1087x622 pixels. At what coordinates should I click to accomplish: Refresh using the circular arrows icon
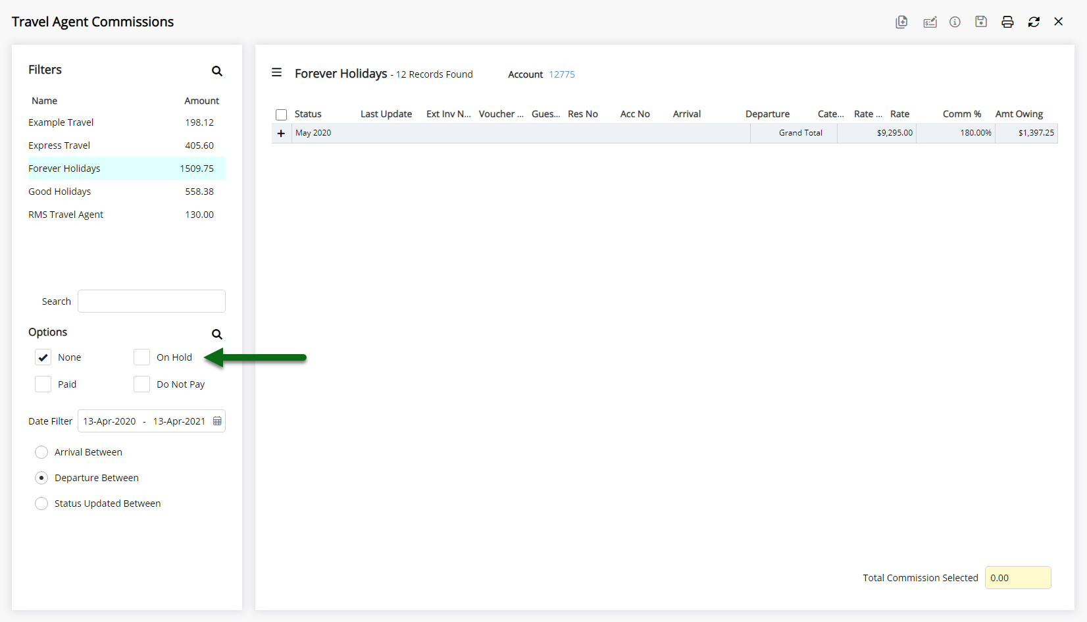[x=1034, y=22]
